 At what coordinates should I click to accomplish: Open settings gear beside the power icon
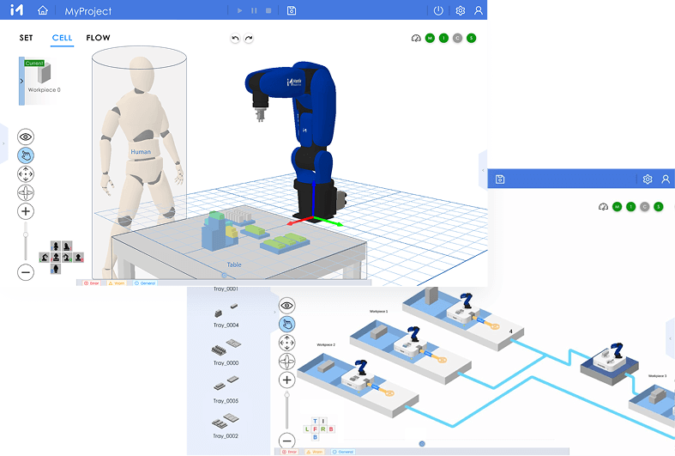461,11
